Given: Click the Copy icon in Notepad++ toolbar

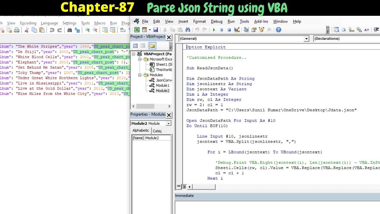Looking at the screenshot, I should 34,30.
